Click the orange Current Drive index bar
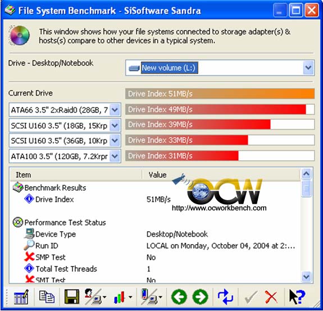The height and width of the screenshot is (311, 323). point(220,94)
